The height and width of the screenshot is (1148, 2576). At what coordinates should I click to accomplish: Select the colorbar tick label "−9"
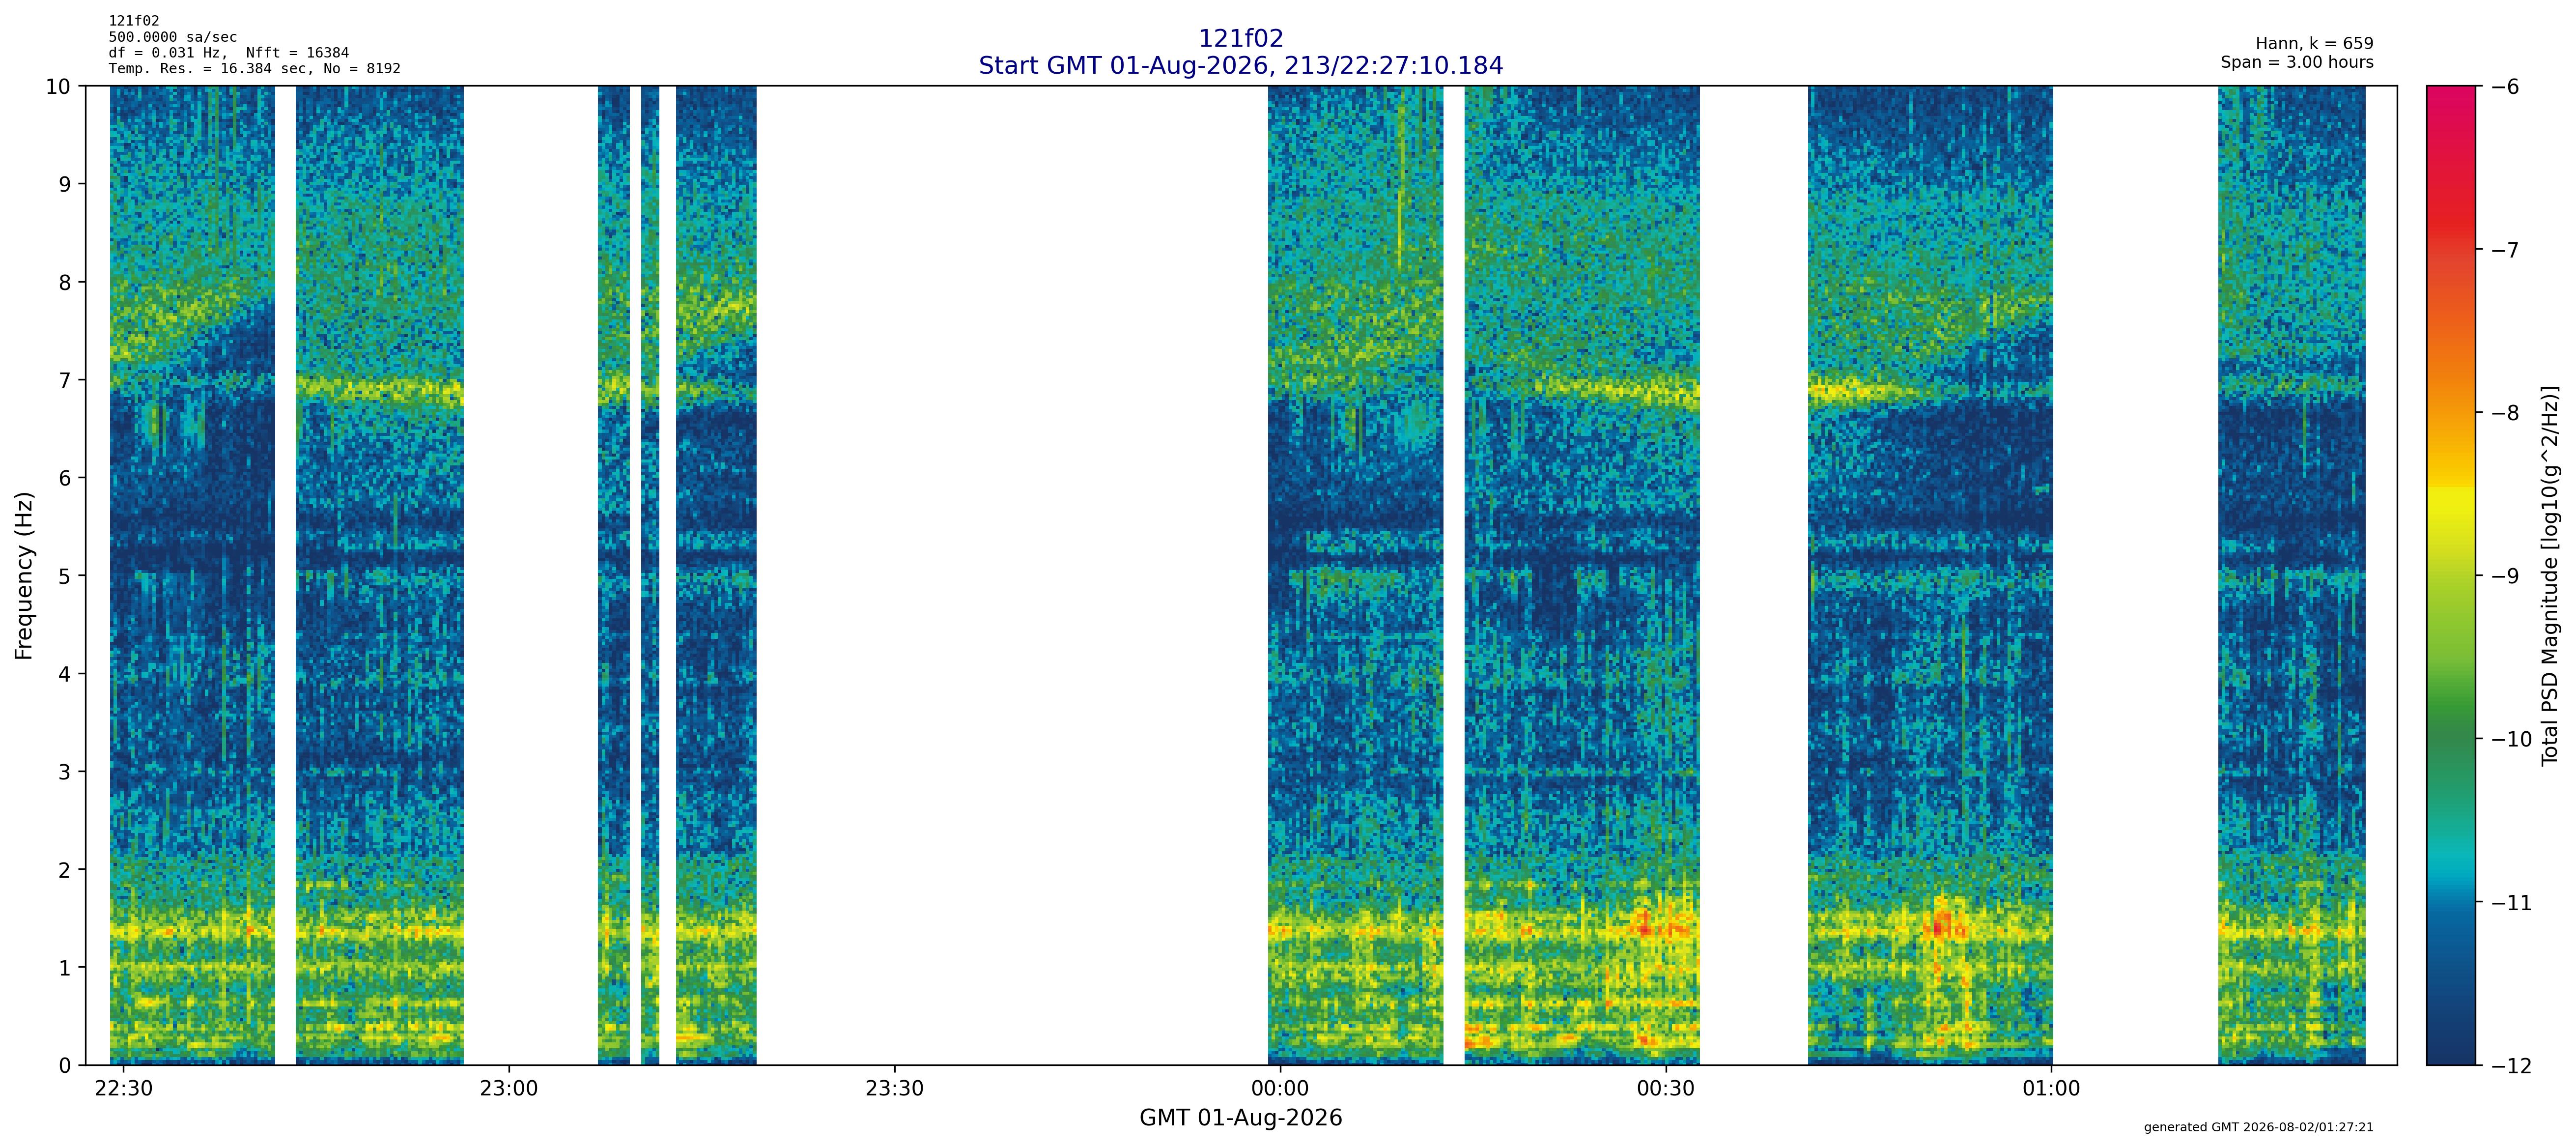[x=2504, y=576]
